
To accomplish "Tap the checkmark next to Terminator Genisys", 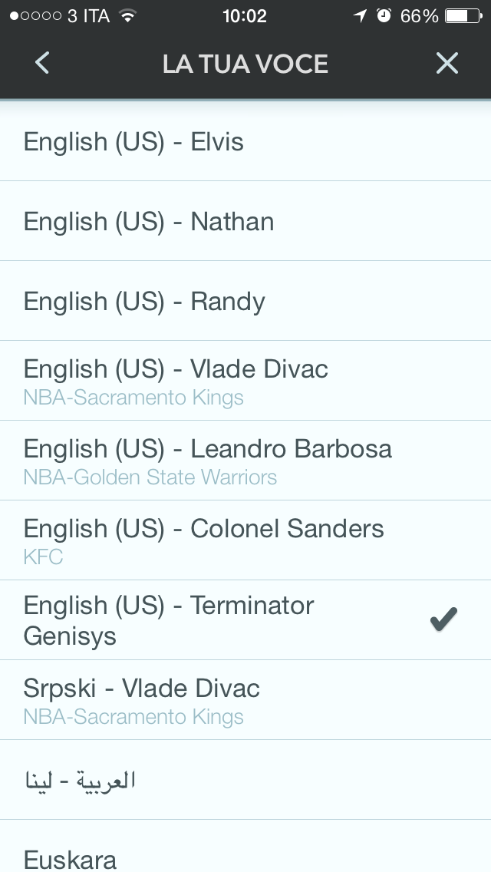I will pos(443,619).
